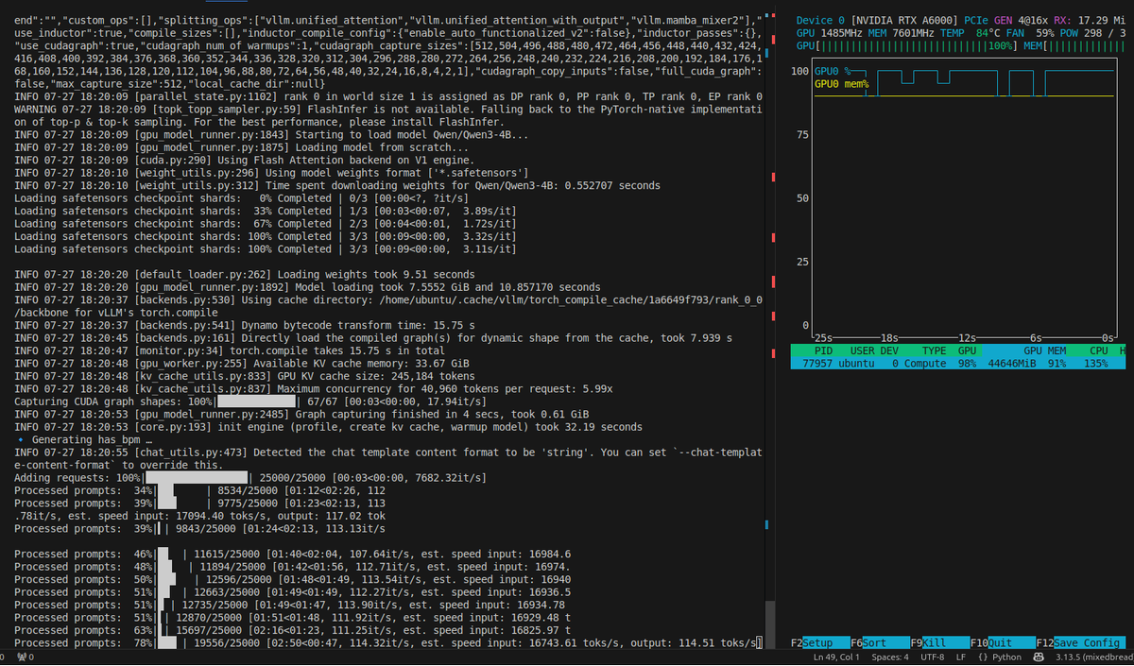Select the PID column header in nvtop
This screenshot has width=1134, height=666.
click(x=823, y=350)
